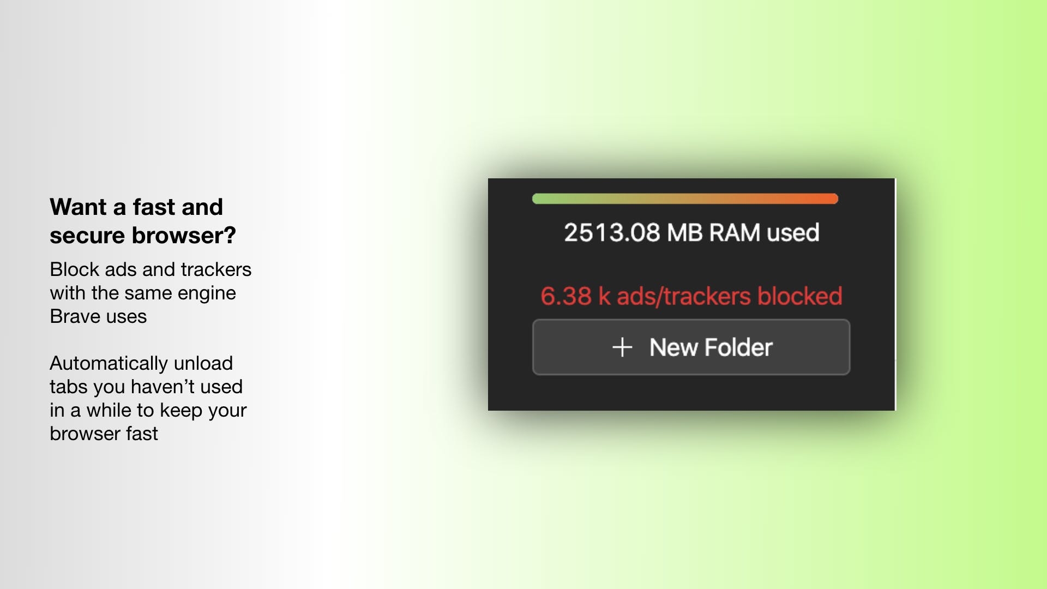Select the "Automatically unload tabs" paragraph

[148, 398]
